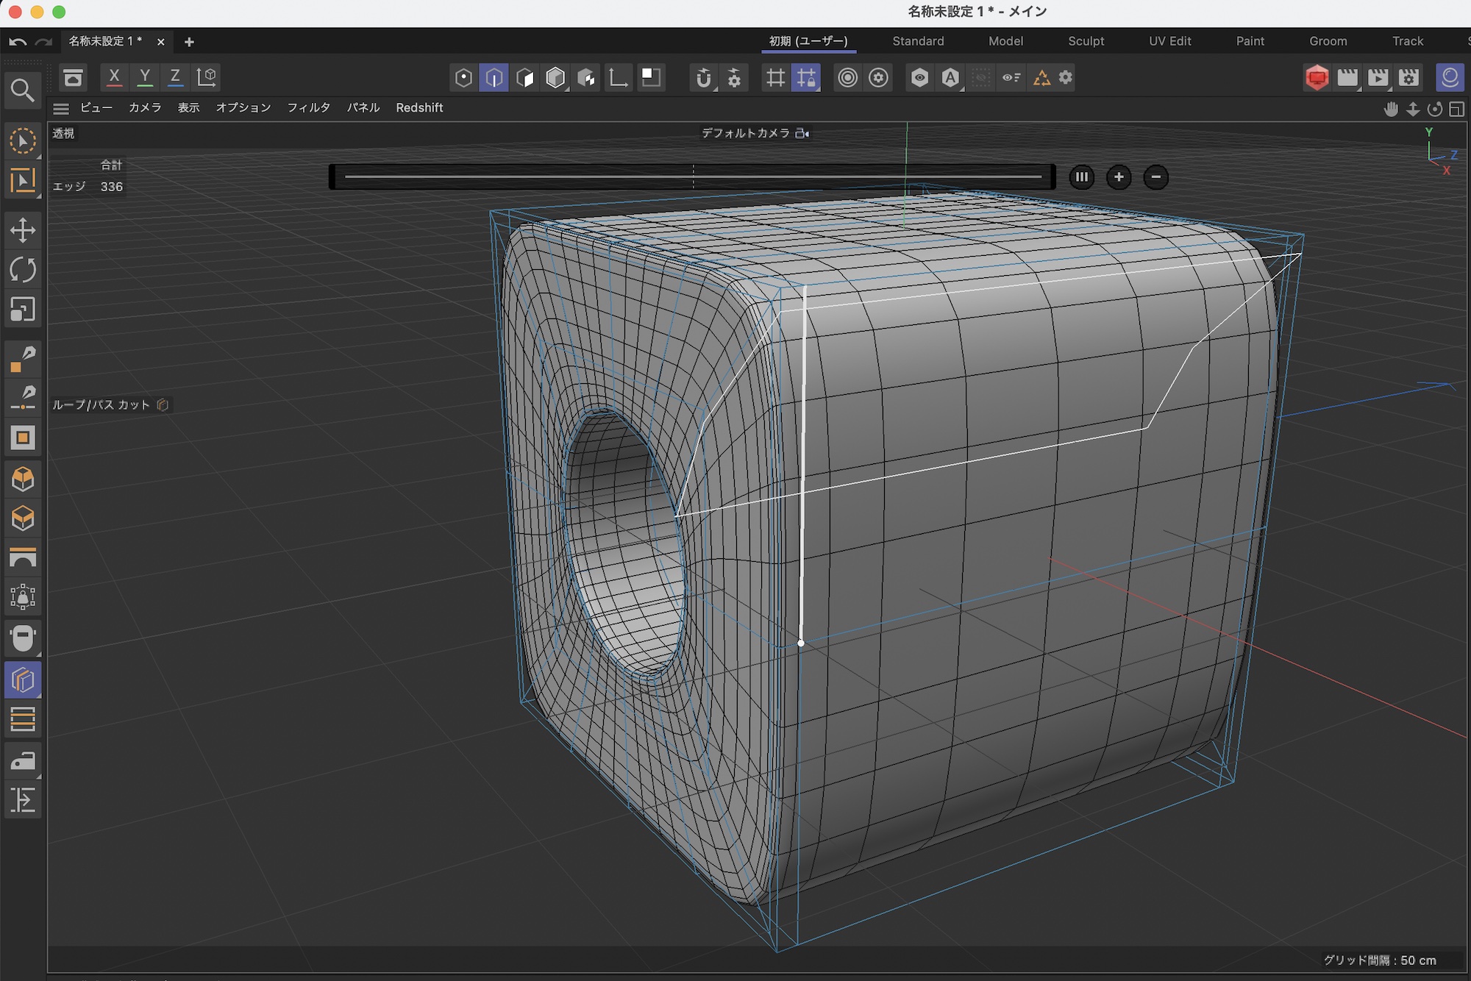Toggle Y axis lock
The height and width of the screenshot is (981, 1471).
[x=145, y=76]
